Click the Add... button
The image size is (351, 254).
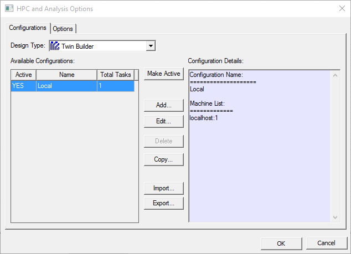tap(164, 105)
